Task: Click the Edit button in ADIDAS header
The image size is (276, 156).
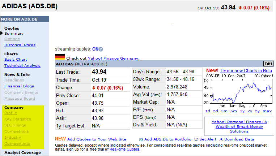Action: point(268,64)
